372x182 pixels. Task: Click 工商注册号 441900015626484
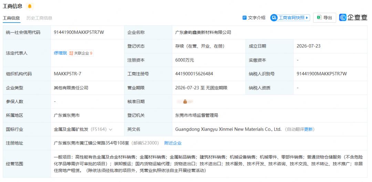pyautogui.click(x=194, y=74)
